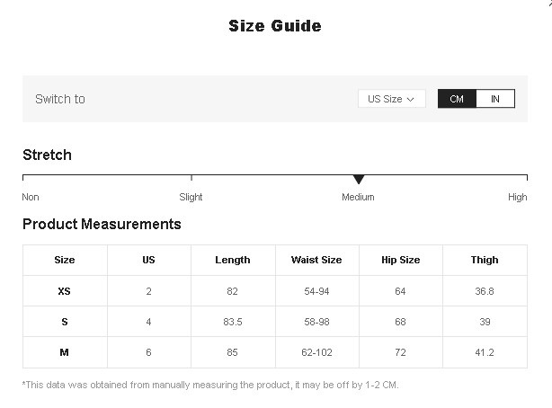Click the Medium stretch triangle marker
The width and height of the screenshot is (552, 408).
359,180
